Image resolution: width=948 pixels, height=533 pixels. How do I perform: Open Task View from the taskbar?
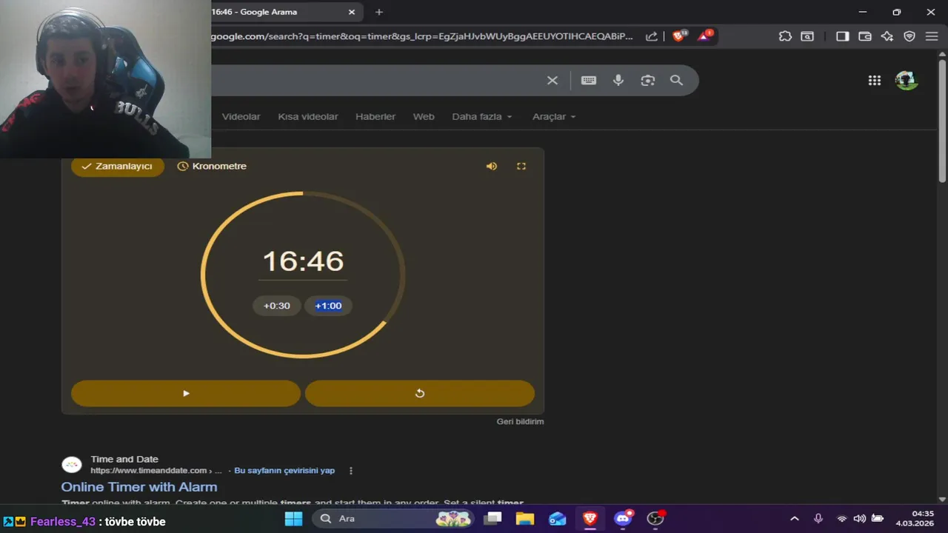pyautogui.click(x=493, y=518)
